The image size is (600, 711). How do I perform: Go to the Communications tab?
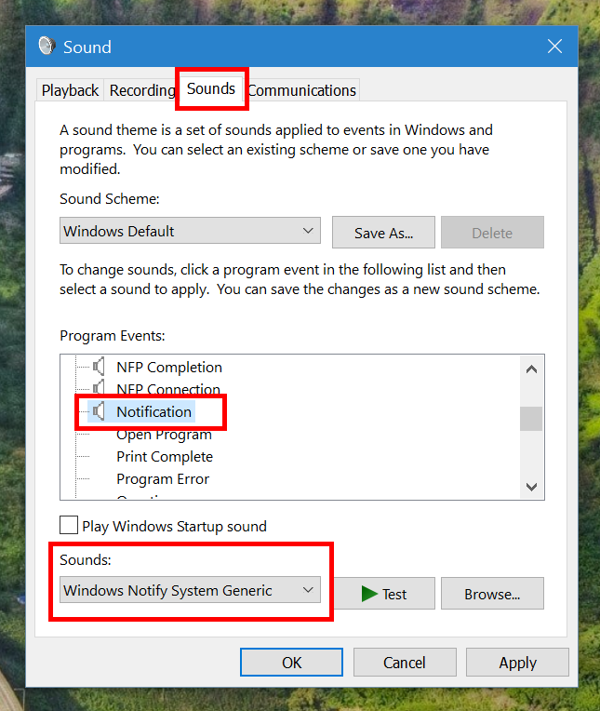click(302, 90)
